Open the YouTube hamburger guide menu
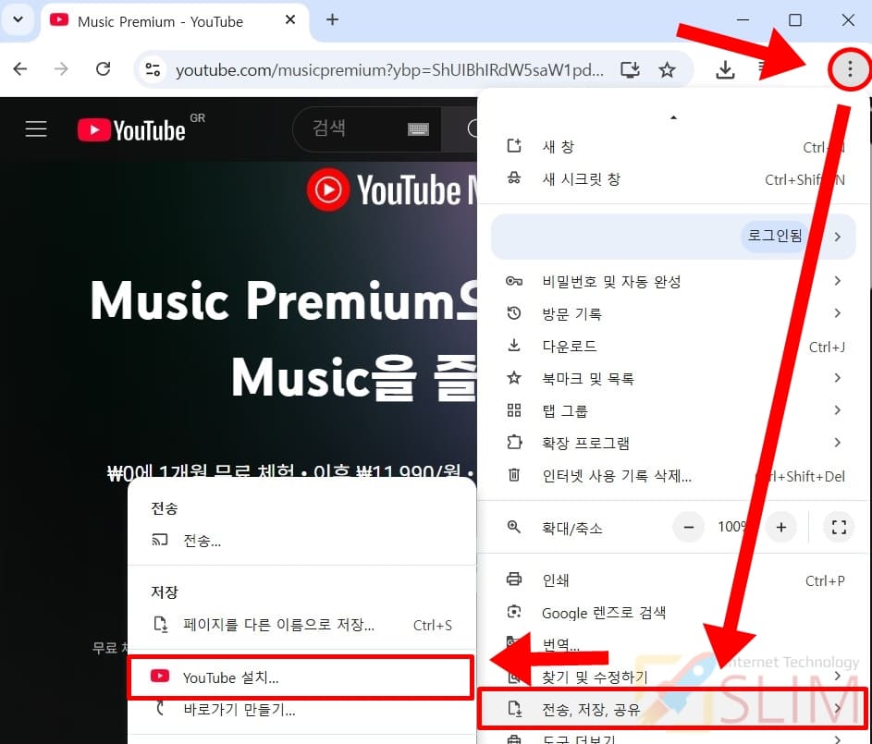 click(x=36, y=128)
